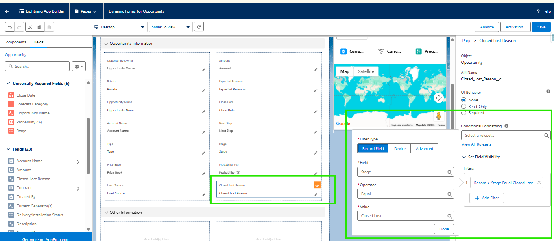554x241 pixels.
Task: Click the back arrow in header
Action: tap(7, 11)
